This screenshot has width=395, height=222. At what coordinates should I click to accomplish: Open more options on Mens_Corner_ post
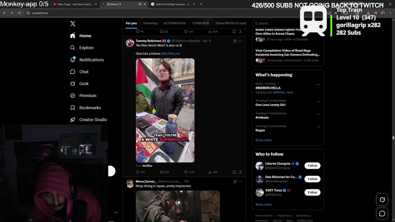[x=240, y=182]
